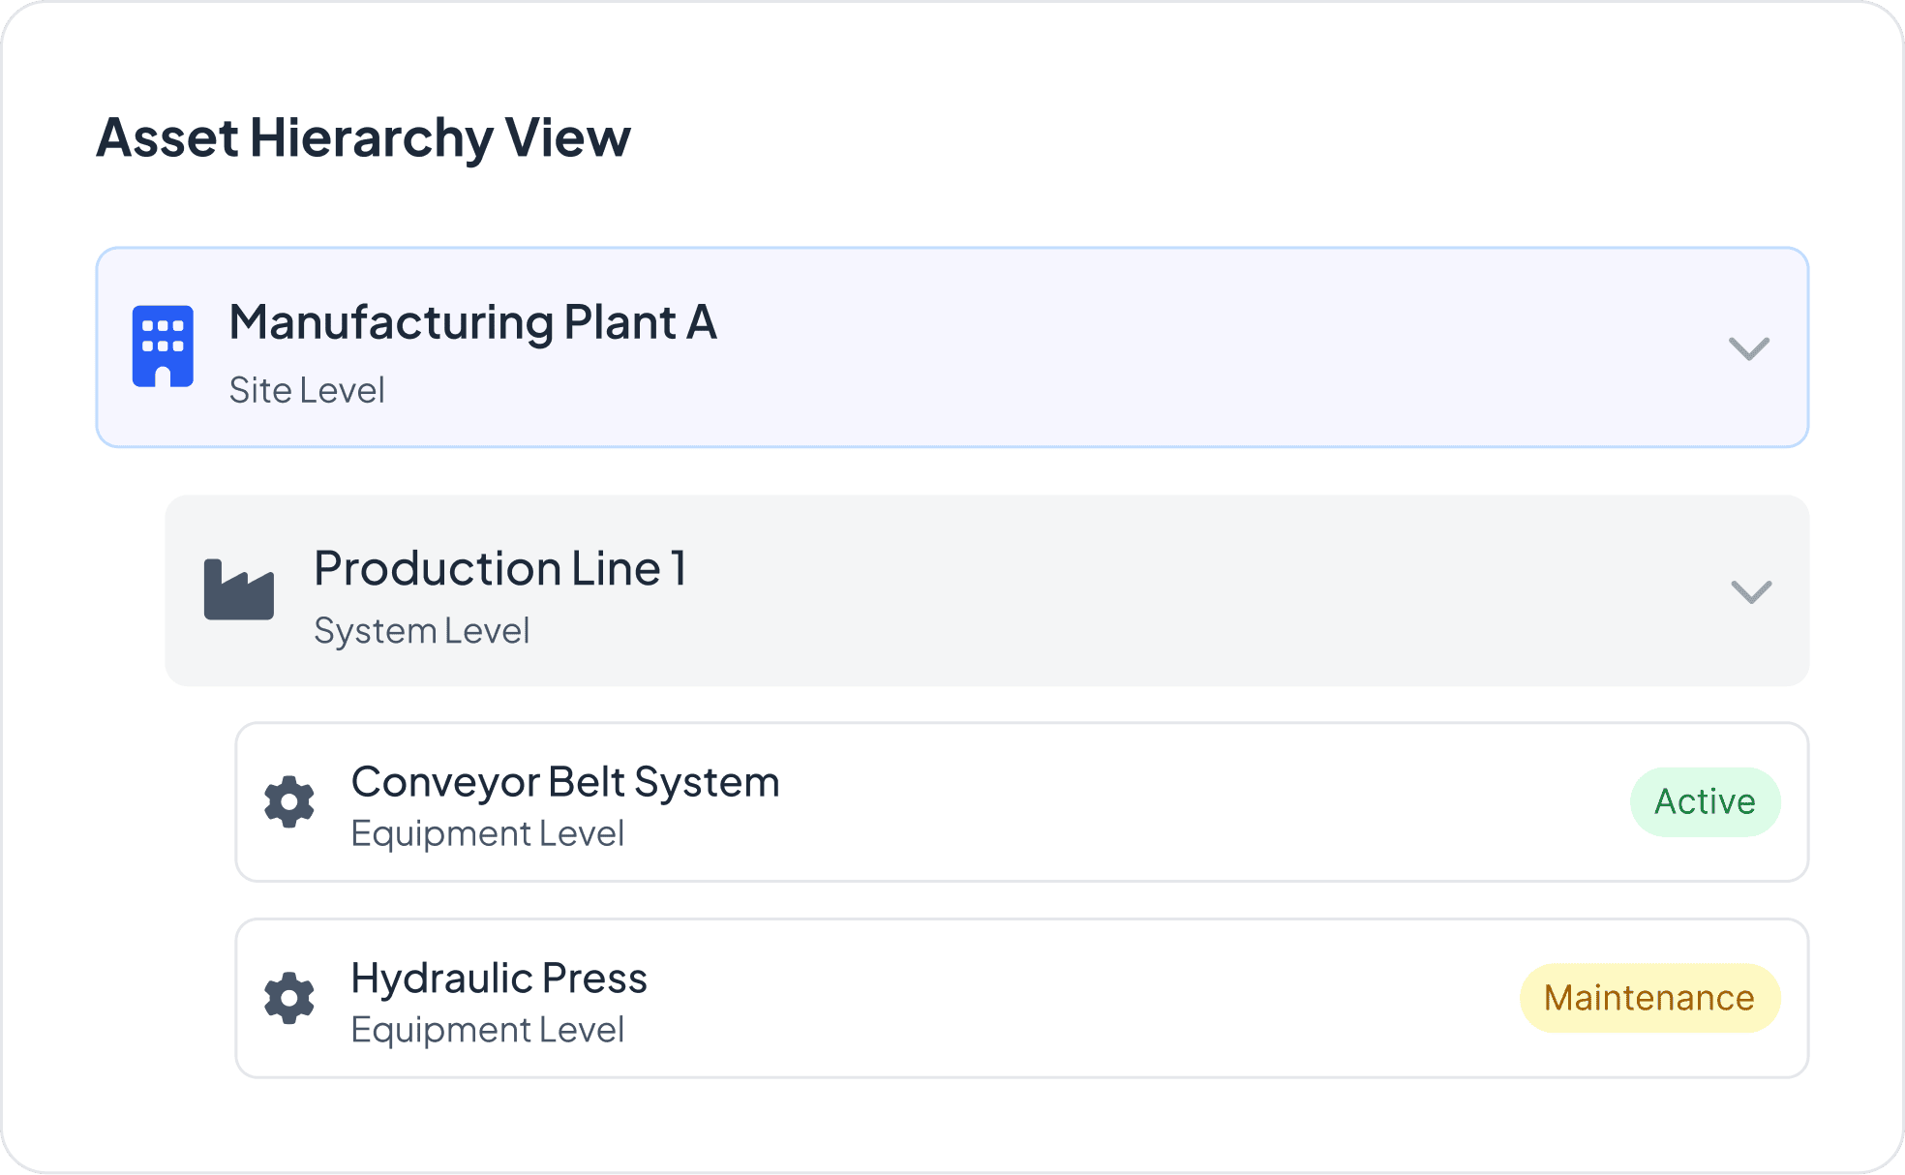Screen dimensions: 1905x1175
Task: Toggle the Active status badge on Conveyor Belt System
Action: 1705,801
